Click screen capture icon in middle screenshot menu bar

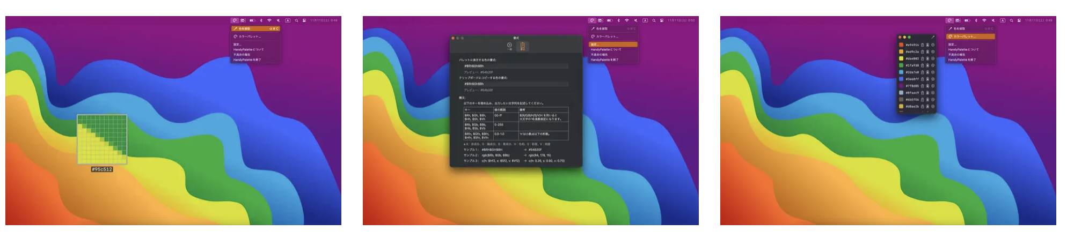[600, 20]
